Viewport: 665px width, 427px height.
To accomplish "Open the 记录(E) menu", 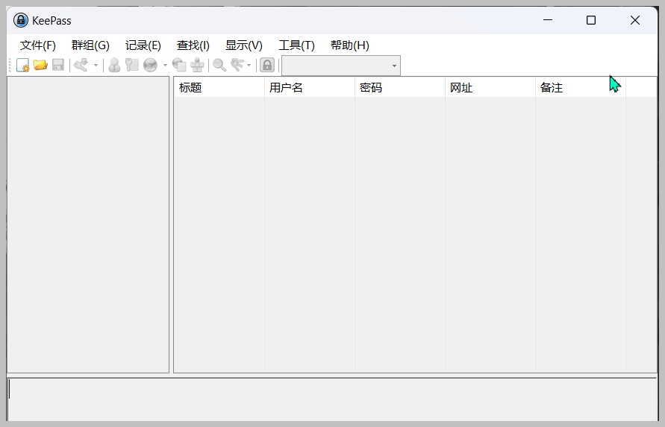I will coord(143,45).
